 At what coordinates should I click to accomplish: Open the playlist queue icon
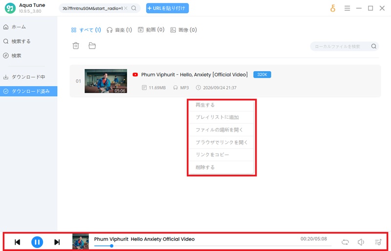coord(378,242)
